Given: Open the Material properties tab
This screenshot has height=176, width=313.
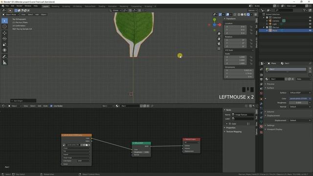Looking at the screenshot, I should pyautogui.click(x=261, y=127).
